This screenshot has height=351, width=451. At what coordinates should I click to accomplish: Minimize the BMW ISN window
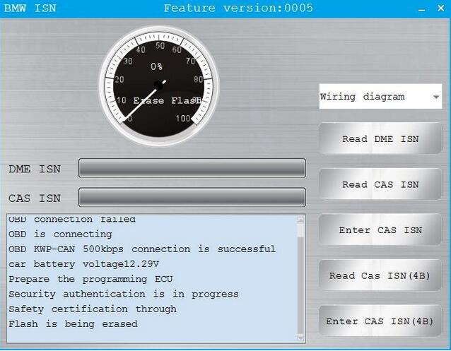tap(421, 8)
